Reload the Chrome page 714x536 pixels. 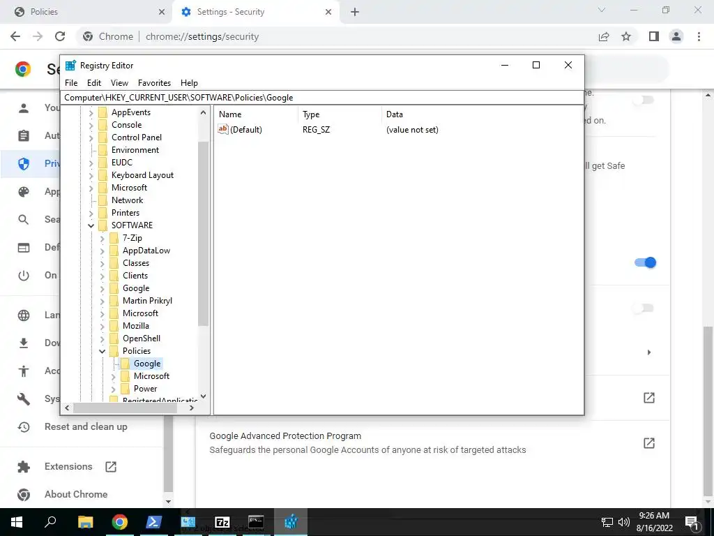pos(60,36)
